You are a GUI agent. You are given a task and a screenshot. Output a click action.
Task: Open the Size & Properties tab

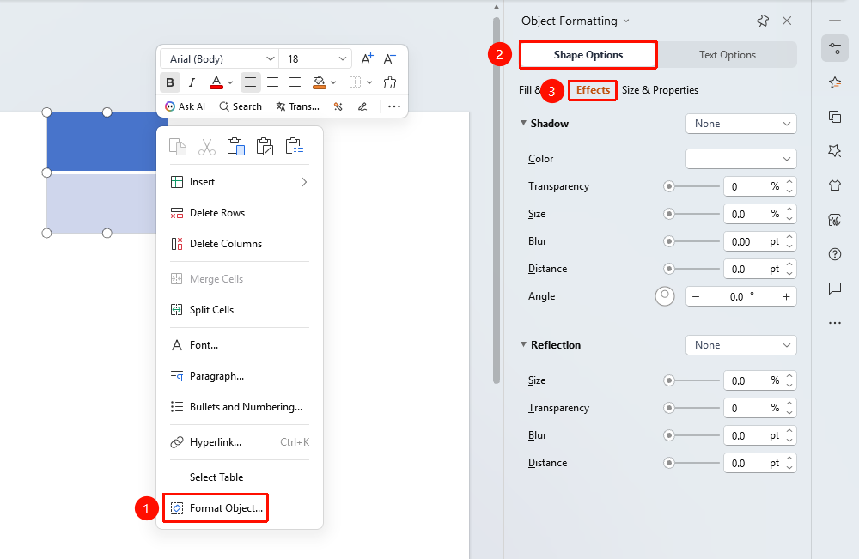pyautogui.click(x=660, y=90)
